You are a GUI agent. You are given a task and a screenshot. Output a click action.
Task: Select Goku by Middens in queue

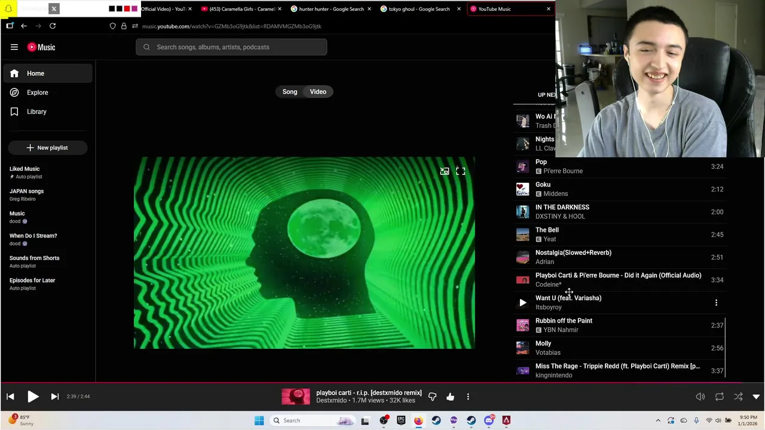point(620,189)
